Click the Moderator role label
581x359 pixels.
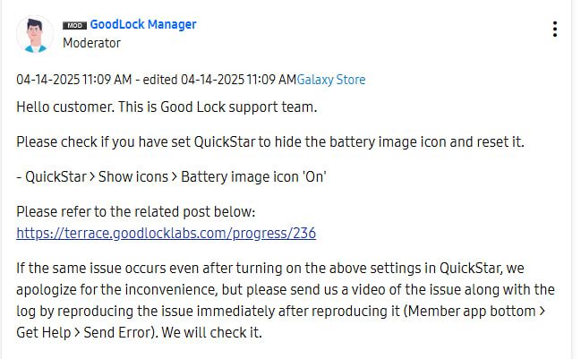pyautogui.click(x=91, y=43)
